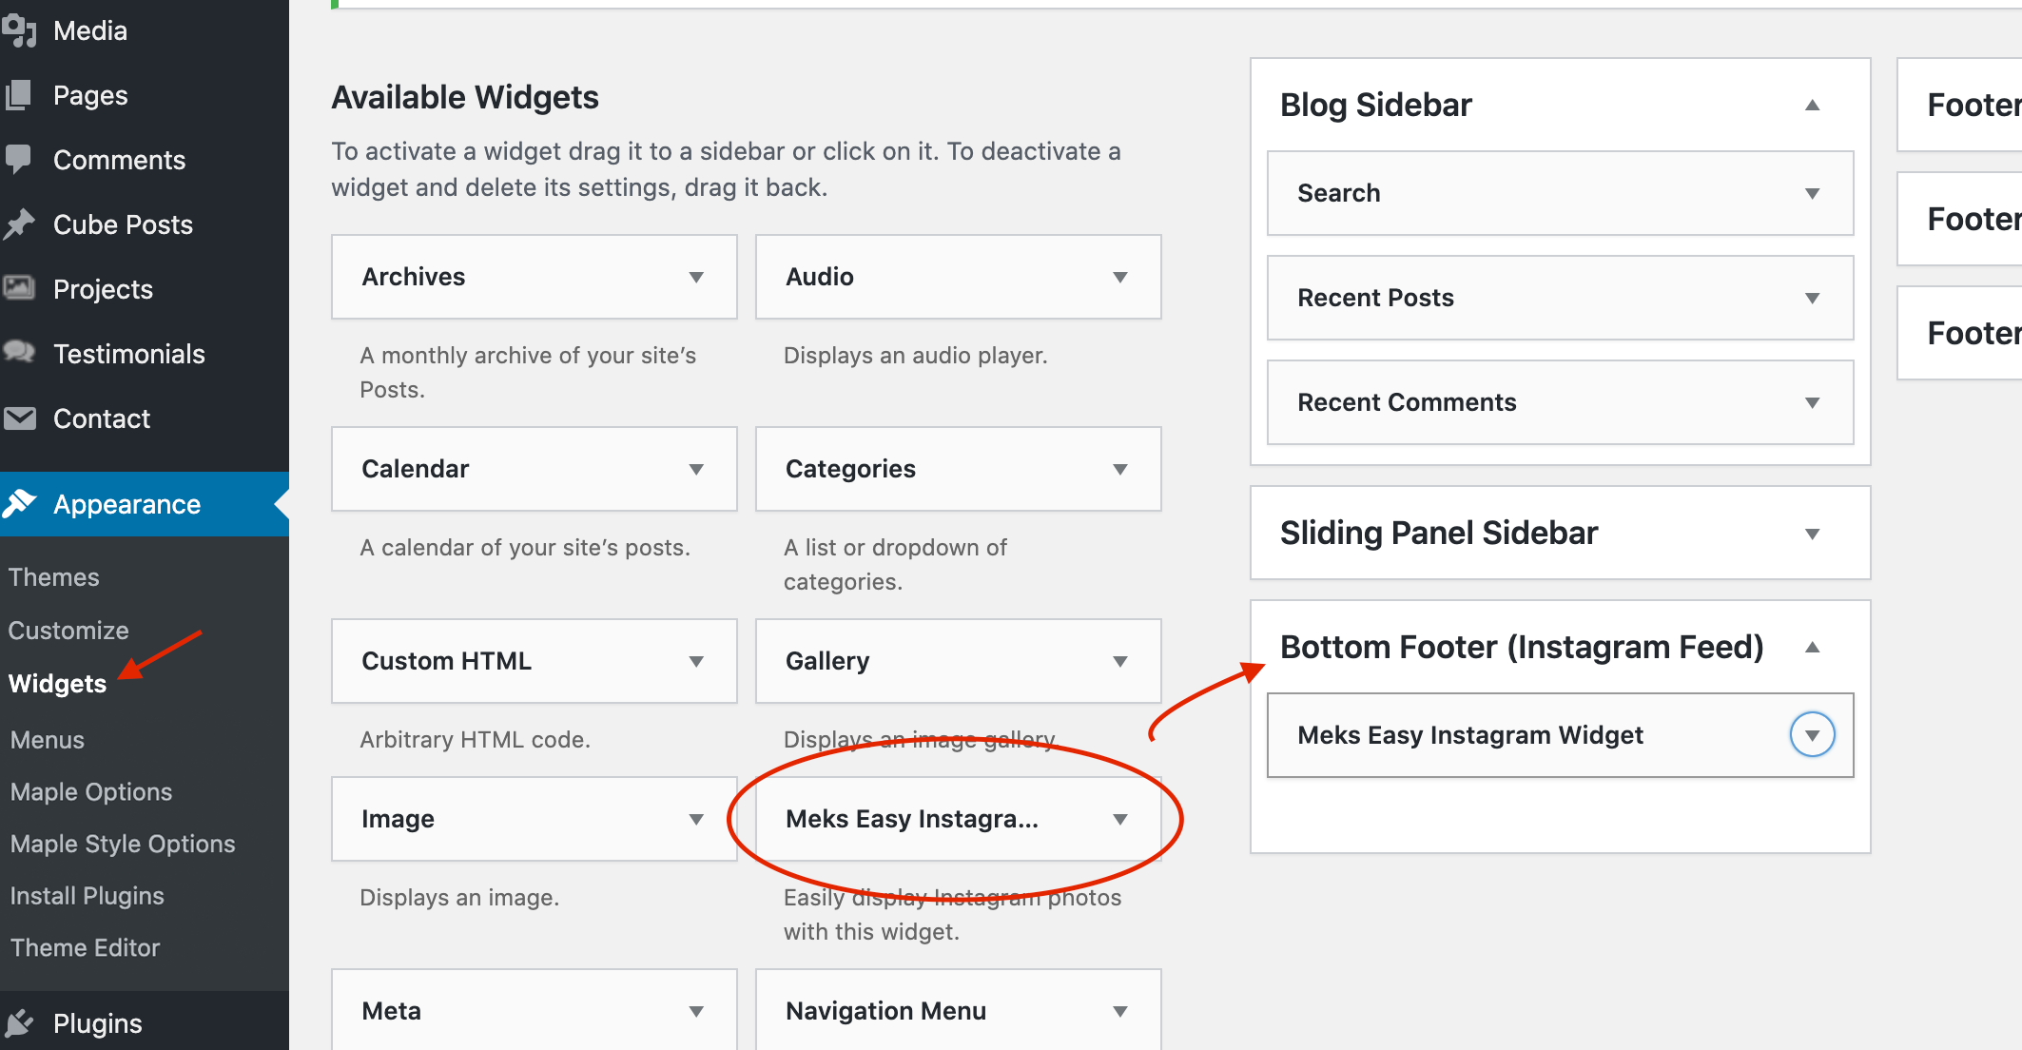Click the Testimonials chat icon
The width and height of the screenshot is (2022, 1050).
point(19,353)
